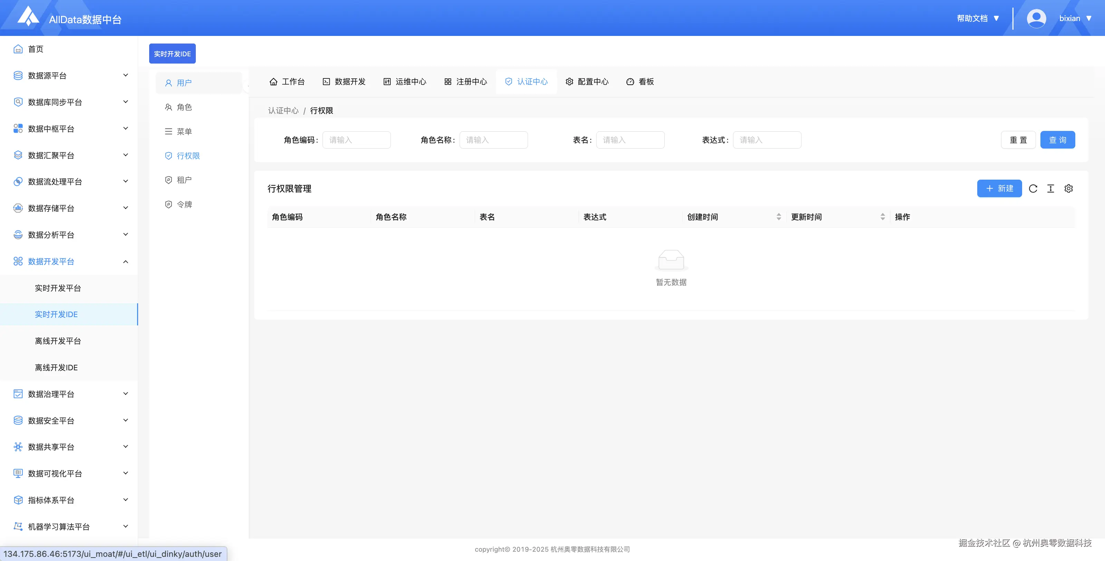Open column settings gear for the table
Viewport: 1105px width, 561px height.
point(1068,188)
